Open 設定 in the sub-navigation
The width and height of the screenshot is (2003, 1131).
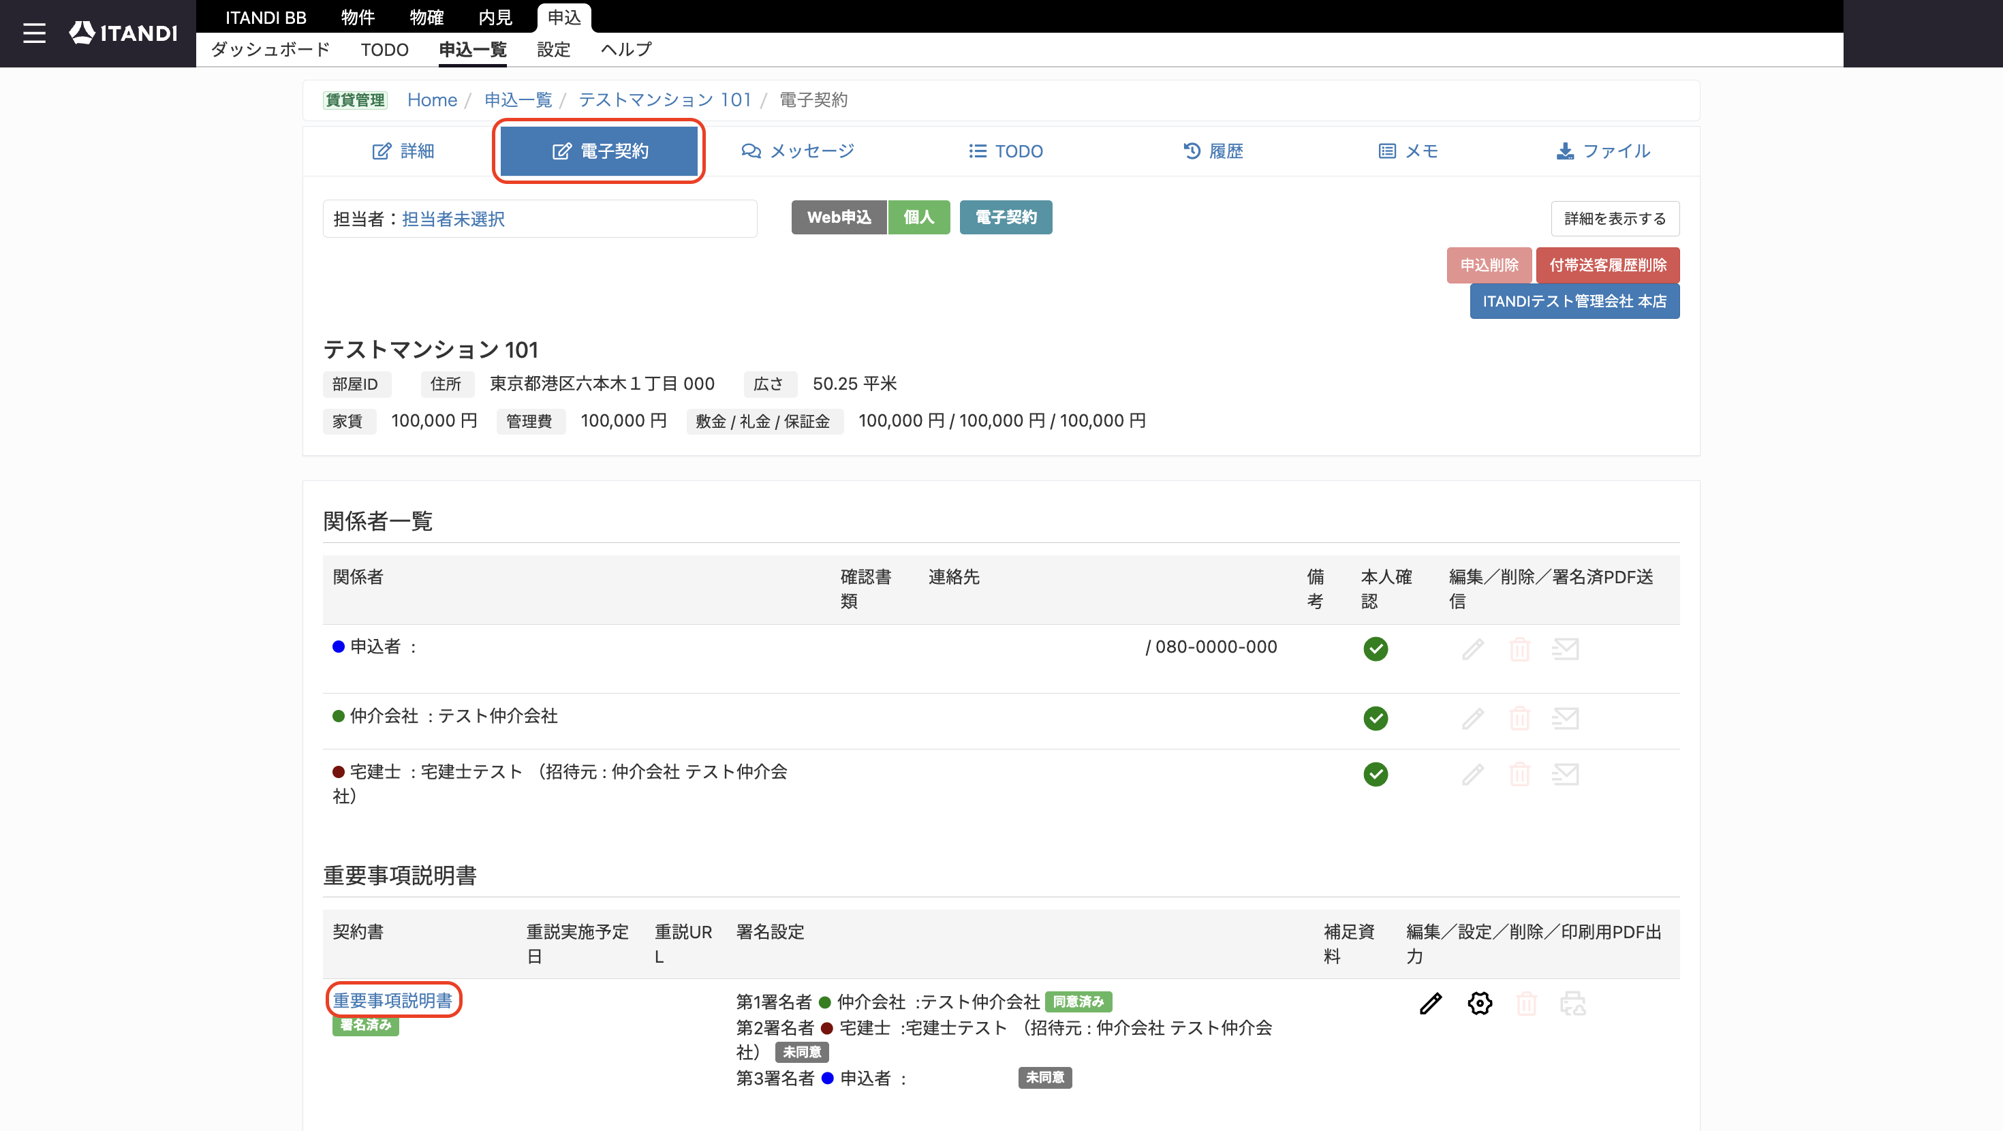554,50
